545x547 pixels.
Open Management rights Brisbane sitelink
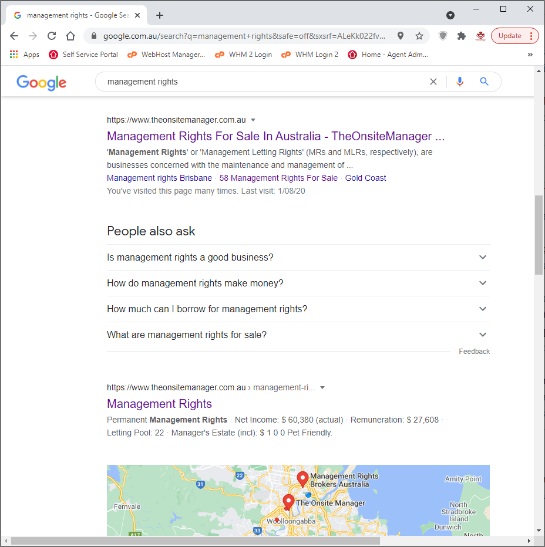(x=159, y=178)
